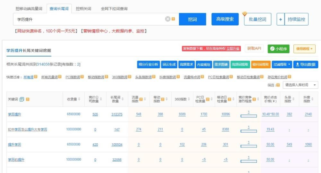Sort by 收录量 column arrows
This screenshot has width=321, height=173.
79,99
